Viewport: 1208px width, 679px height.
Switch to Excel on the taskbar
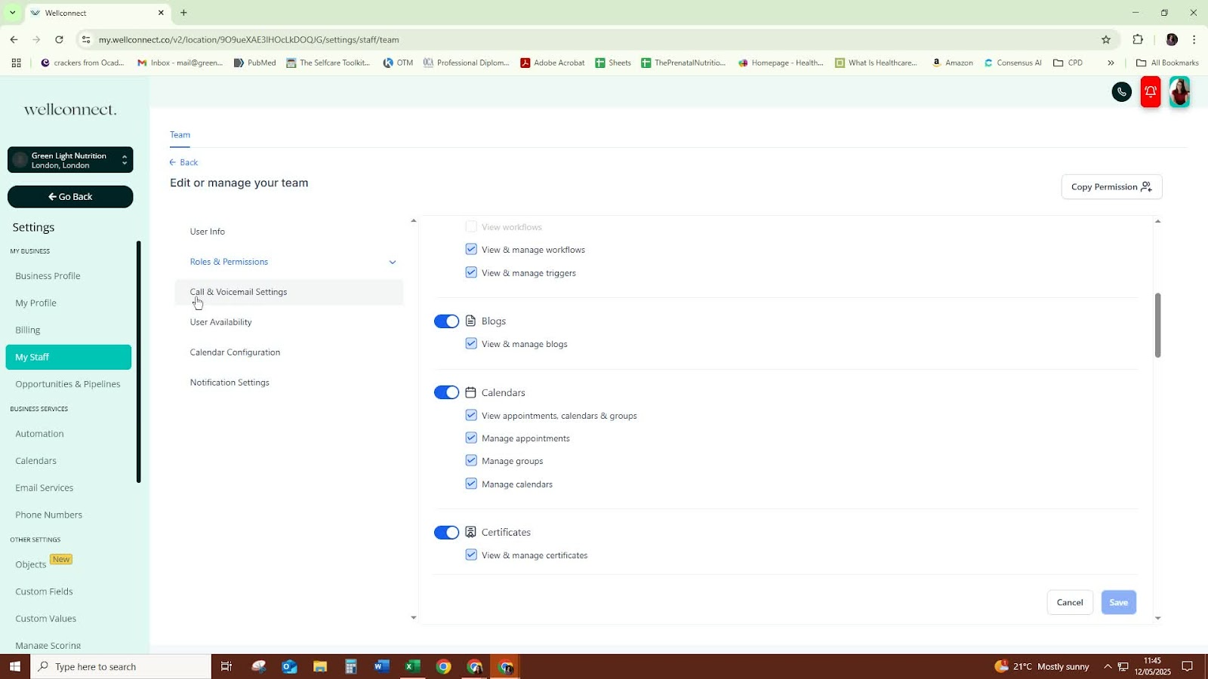tap(412, 666)
